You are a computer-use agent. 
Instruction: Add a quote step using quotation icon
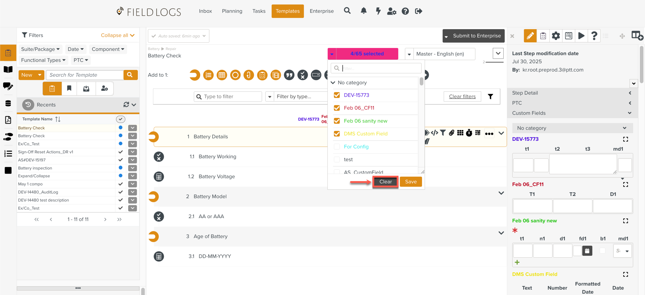[x=289, y=75]
